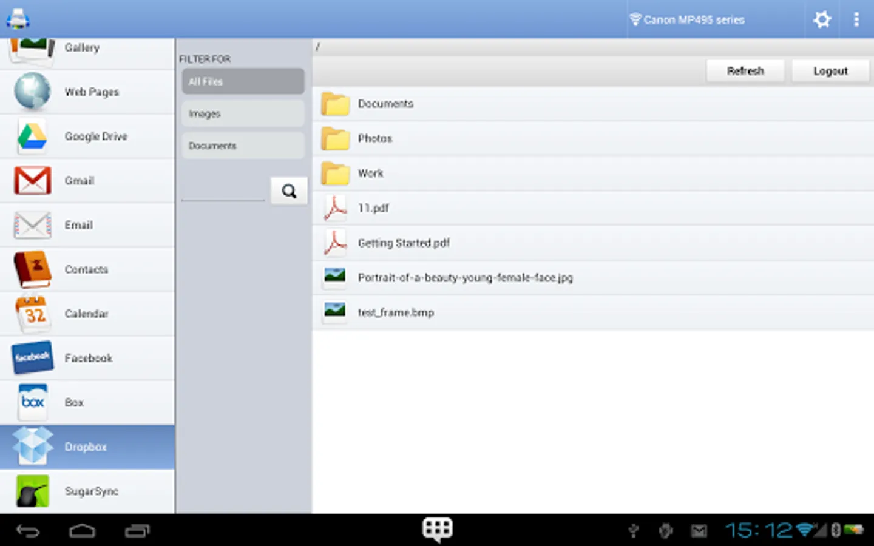Click the "11.pdf" file name
Screen dimensions: 874x546
(373, 208)
